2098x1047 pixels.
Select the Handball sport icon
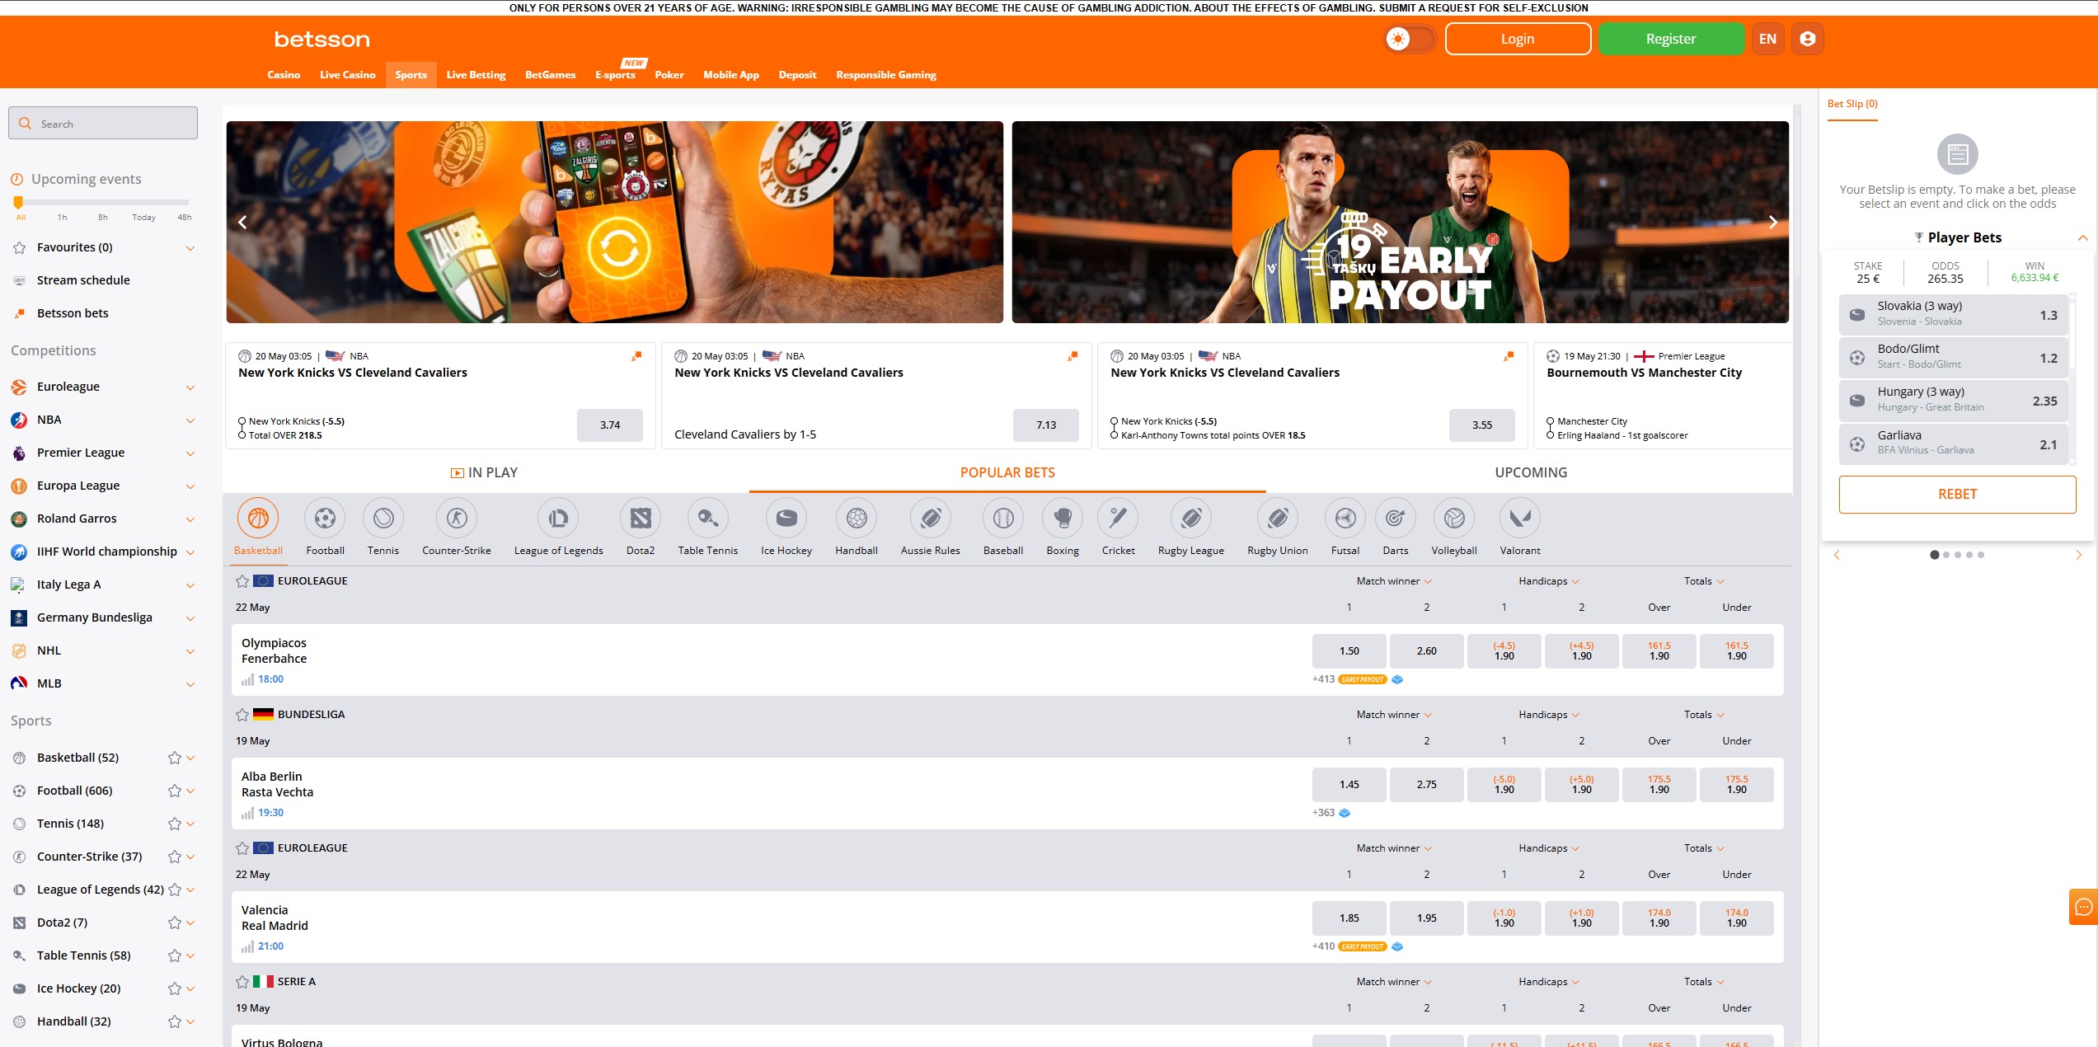857,519
